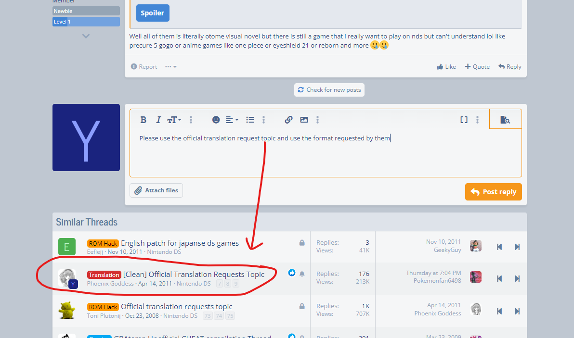Click the Nintendo DS forum link under English patch

[x=164, y=252]
